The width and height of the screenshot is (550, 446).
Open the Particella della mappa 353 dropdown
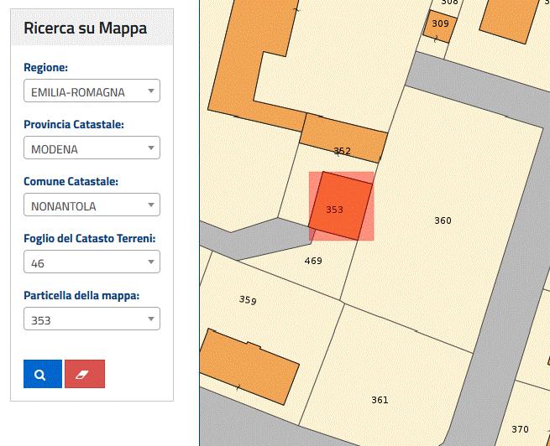pos(92,319)
